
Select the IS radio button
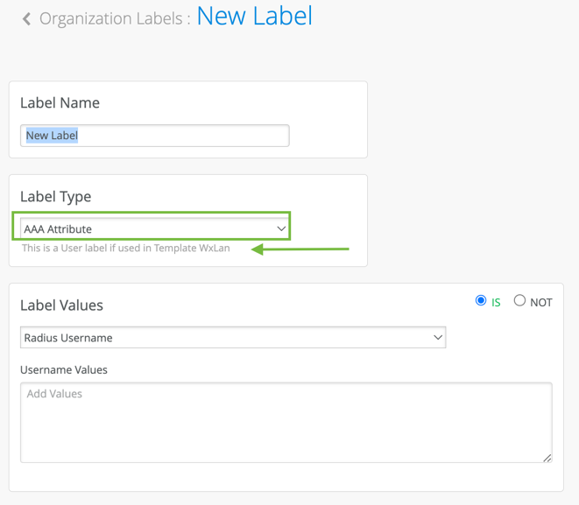[481, 300]
